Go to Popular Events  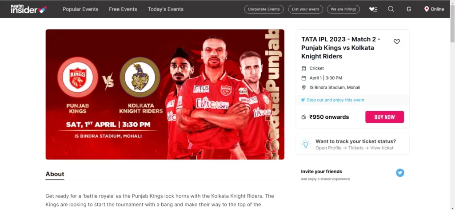tap(80, 9)
